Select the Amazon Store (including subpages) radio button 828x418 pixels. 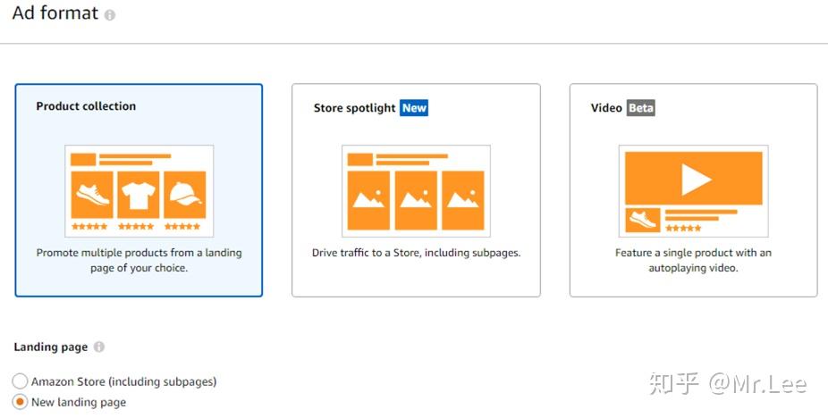pyautogui.click(x=20, y=381)
